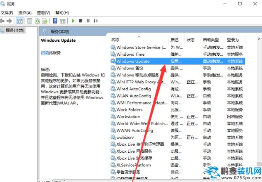Select 服务(本地) in the left tree
The image size is (262, 182).
click(x=15, y=30)
